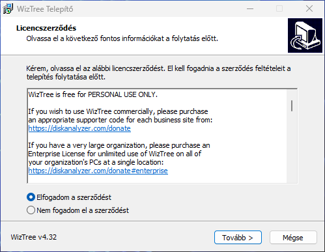Close the WizTree Telepítő window

tap(309, 8)
